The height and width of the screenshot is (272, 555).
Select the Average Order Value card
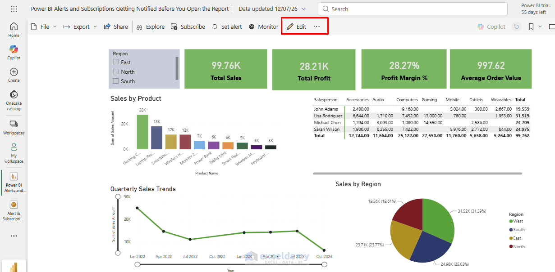pos(491,69)
